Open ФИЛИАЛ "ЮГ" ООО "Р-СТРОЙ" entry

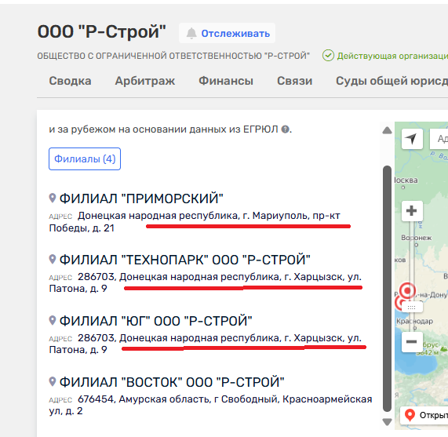[155, 321]
